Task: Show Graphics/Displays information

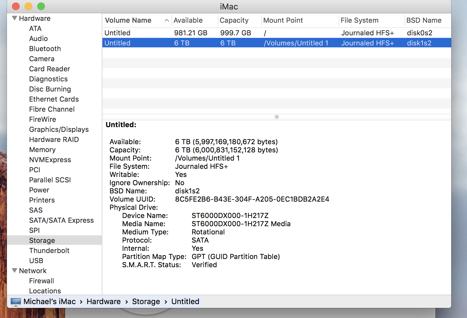Action: [x=59, y=129]
